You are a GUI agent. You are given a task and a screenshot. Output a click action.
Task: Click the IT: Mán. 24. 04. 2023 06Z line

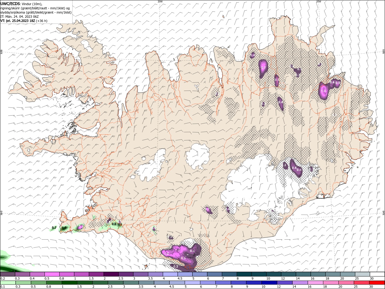click(x=19, y=17)
